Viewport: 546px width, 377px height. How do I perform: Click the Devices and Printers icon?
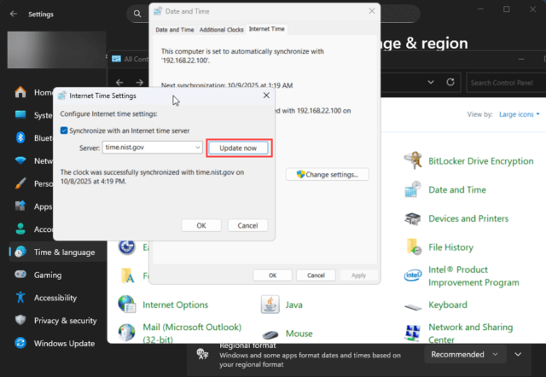413,218
